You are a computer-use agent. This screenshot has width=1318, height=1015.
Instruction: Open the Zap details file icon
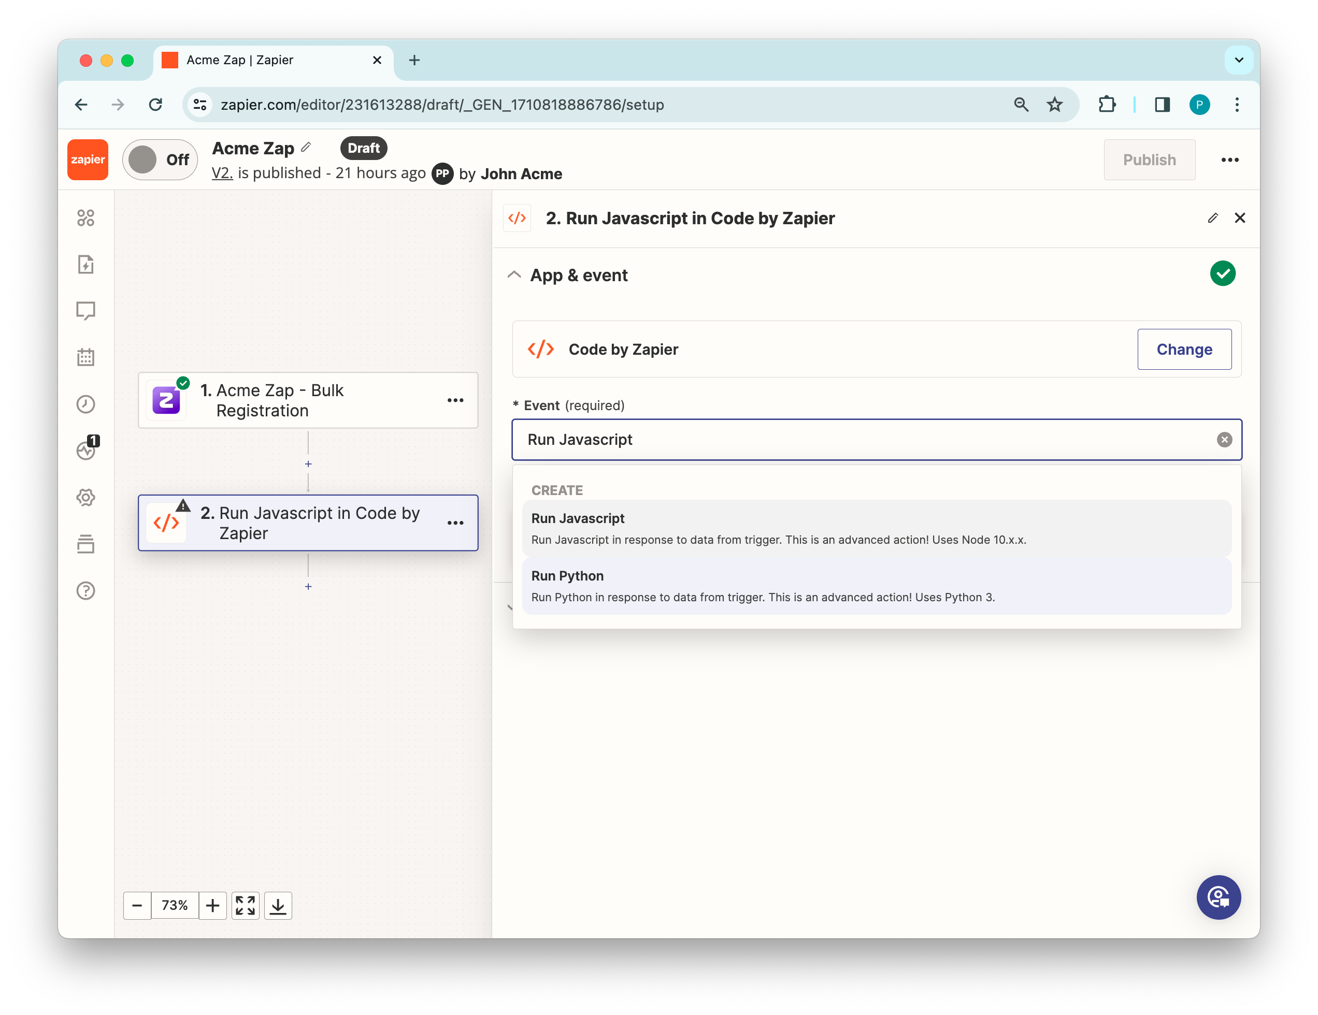click(x=85, y=264)
